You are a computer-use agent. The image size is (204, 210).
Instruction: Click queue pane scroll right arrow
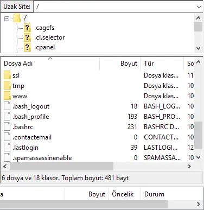point(199,205)
